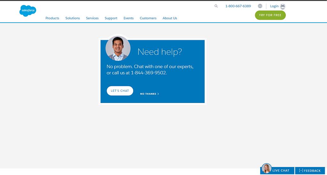Click the live chat agent avatar
Screen dimensions: 327x175
click(266, 169)
